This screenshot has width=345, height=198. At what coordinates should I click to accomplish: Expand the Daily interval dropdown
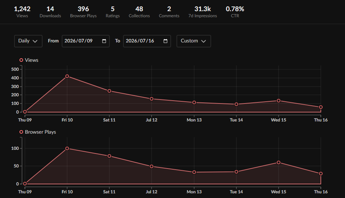[x=28, y=41]
